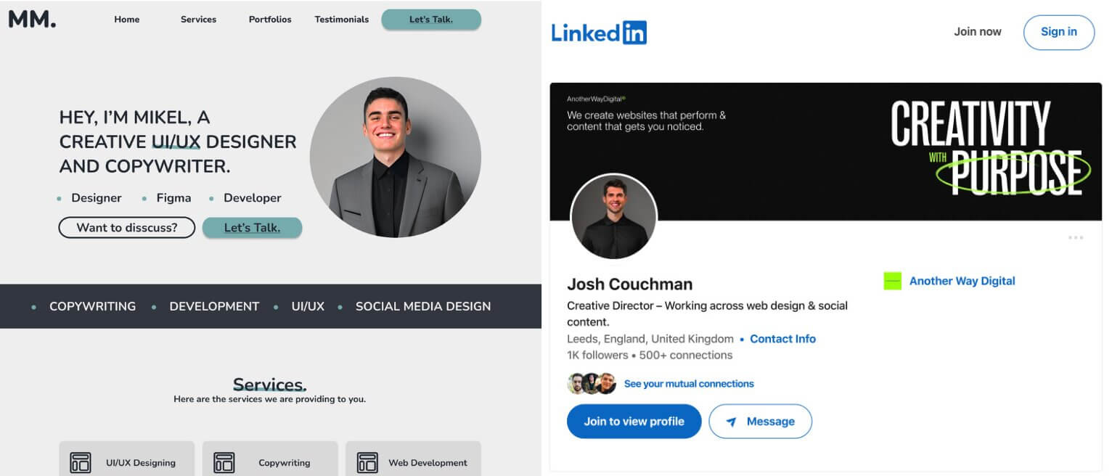Click the Want to disscuss? button
Image resolution: width=1112 pixels, height=476 pixels.
[126, 227]
